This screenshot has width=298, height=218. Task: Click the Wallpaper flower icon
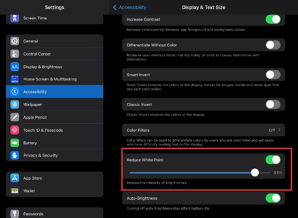click(x=15, y=104)
